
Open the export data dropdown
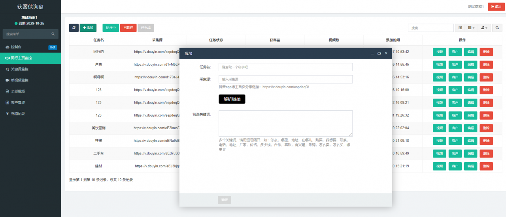pyautogui.click(x=484, y=28)
